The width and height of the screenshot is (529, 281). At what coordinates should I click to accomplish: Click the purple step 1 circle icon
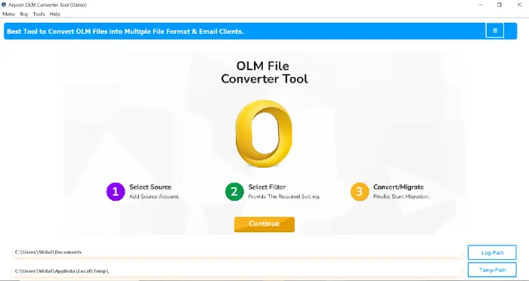point(116,192)
